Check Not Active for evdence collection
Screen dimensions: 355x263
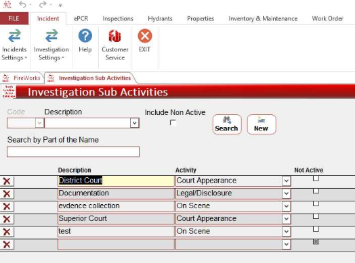coord(316,204)
